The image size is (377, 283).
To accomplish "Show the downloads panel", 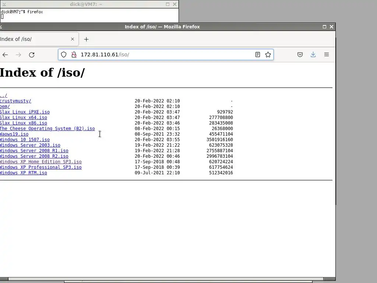I will point(313,55).
